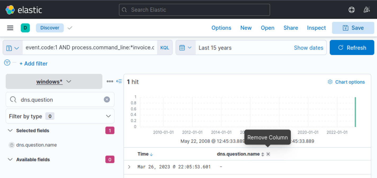The image size is (377, 178).
Task: Clear the dns.question field search
Action: [x=107, y=99]
